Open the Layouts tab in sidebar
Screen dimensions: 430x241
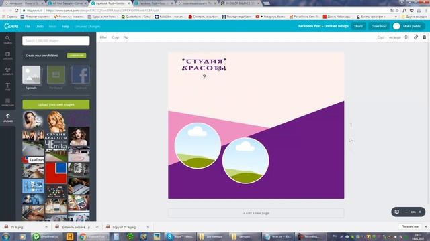click(7, 56)
